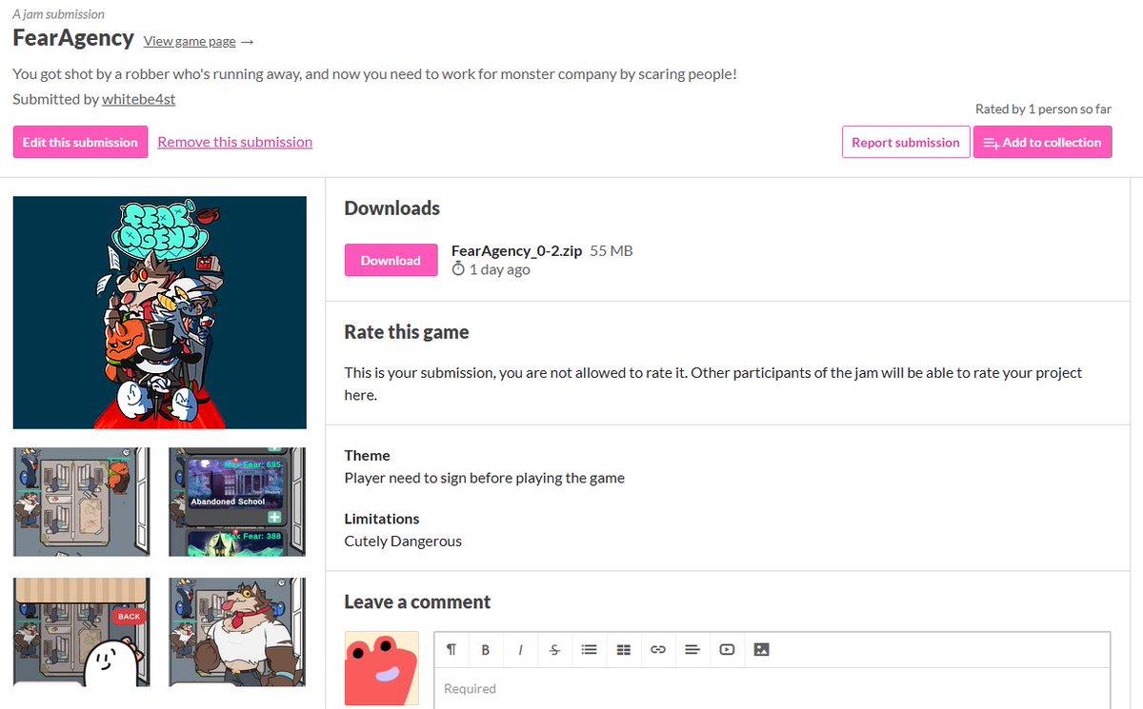The width and height of the screenshot is (1143, 709).
Task: Click the Download button for FearAgency_0-2.zip
Action: coord(391,261)
